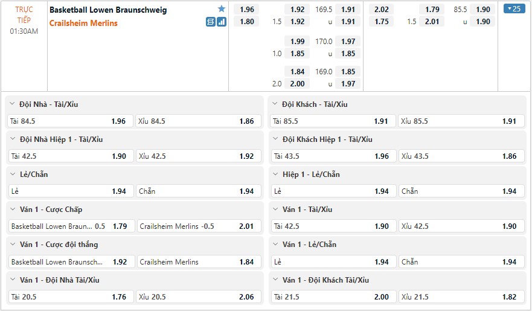Select Tài 84.5 odds 1.96
Image resolution: width=532 pixels, height=311 pixels.
(x=71, y=121)
